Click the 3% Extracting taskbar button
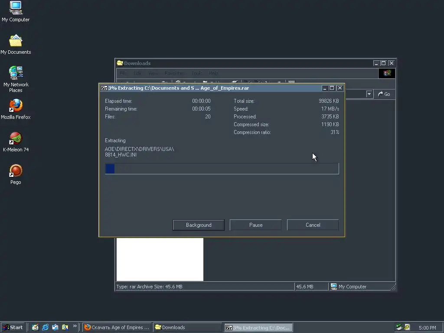 (x=258, y=328)
